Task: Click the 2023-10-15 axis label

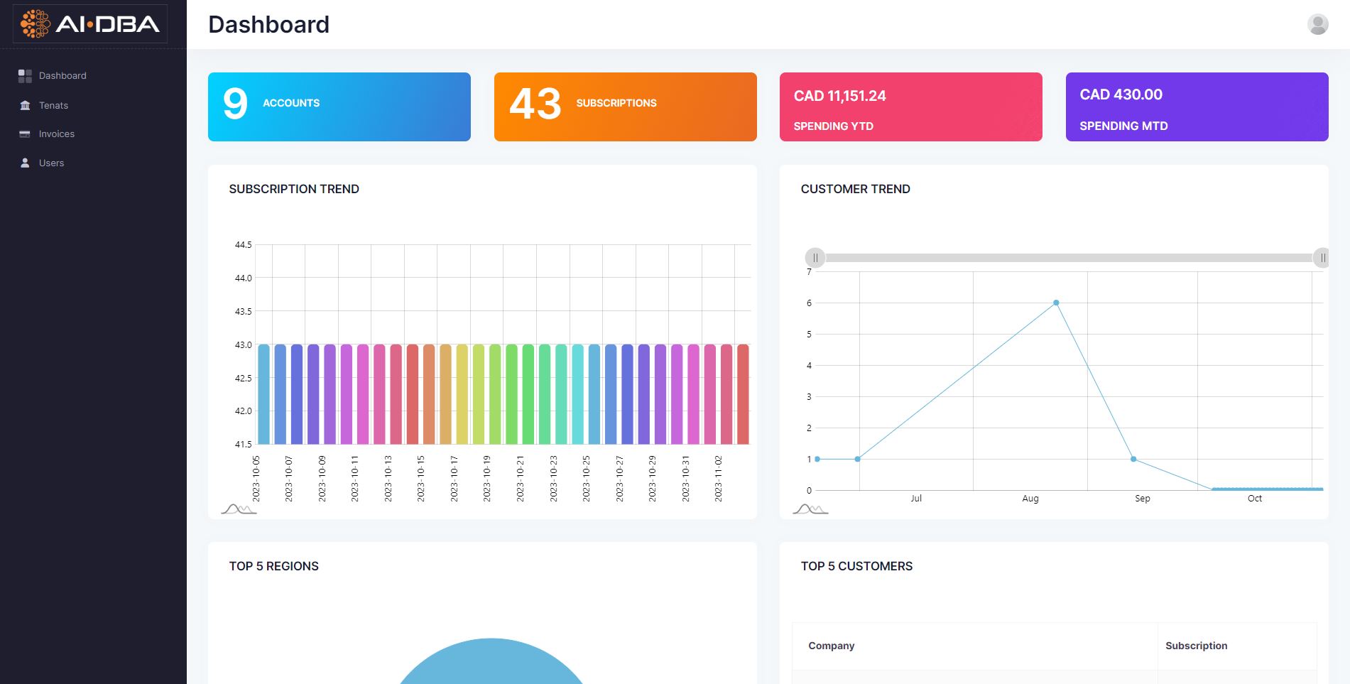Action: click(x=421, y=479)
